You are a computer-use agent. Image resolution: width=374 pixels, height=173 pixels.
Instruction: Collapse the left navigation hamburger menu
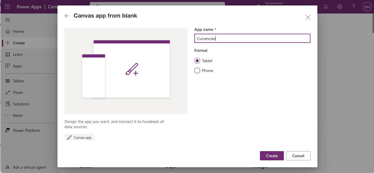coord(8,20)
